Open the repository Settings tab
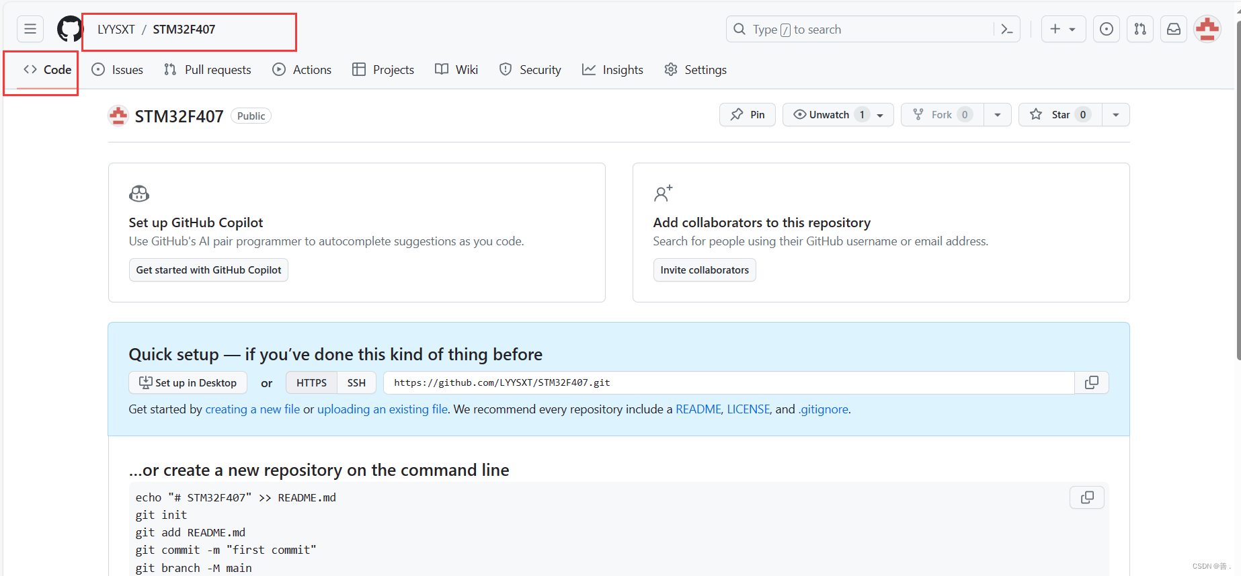This screenshot has height=576, width=1241. (696, 69)
